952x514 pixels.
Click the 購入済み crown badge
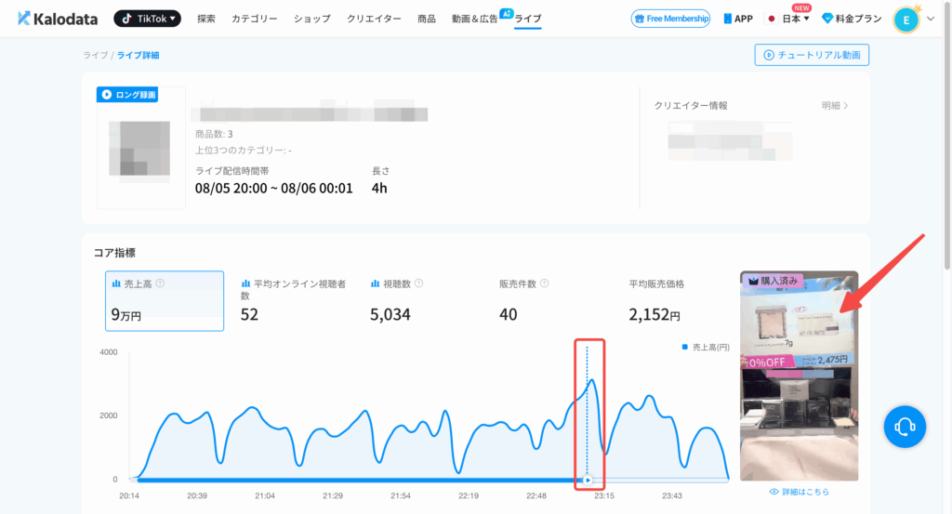coord(773,281)
